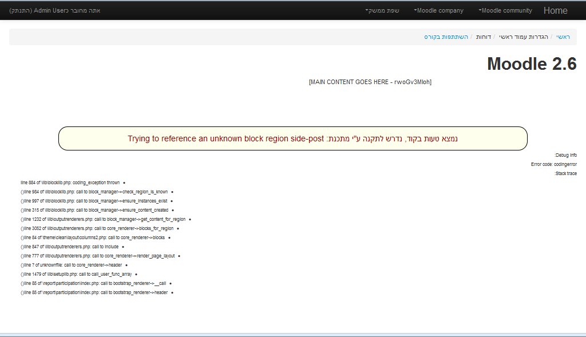
Task: Click line 777 render_page_layout trace entry
Action: (x=97, y=256)
